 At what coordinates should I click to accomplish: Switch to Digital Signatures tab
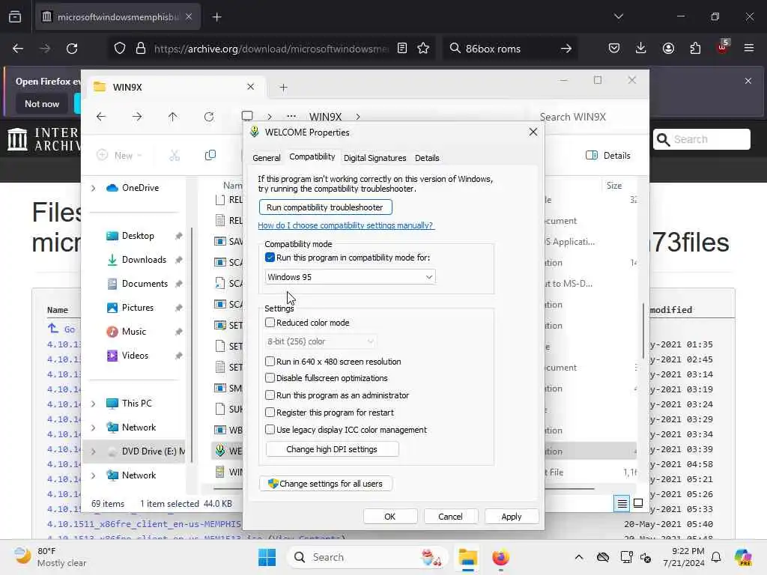[x=375, y=158]
